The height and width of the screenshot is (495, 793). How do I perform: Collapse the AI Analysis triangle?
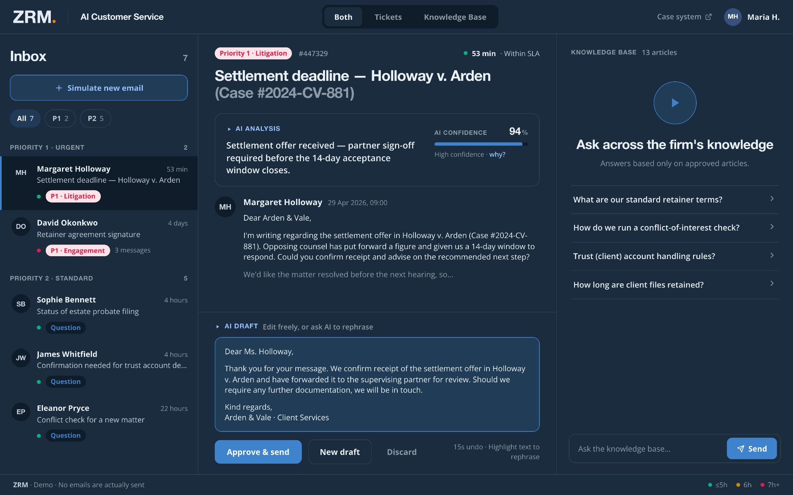coord(229,129)
